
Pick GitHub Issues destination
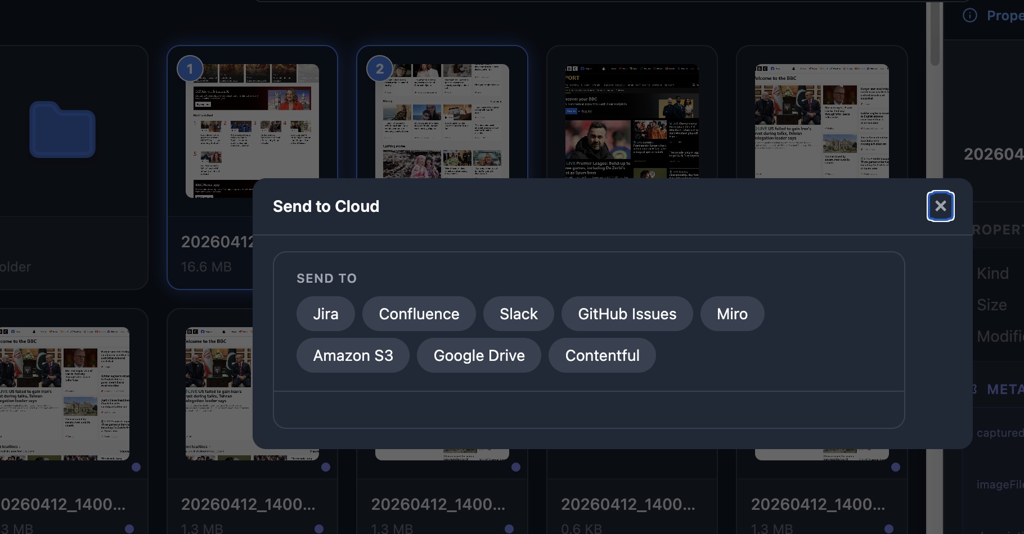pyautogui.click(x=627, y=314)
